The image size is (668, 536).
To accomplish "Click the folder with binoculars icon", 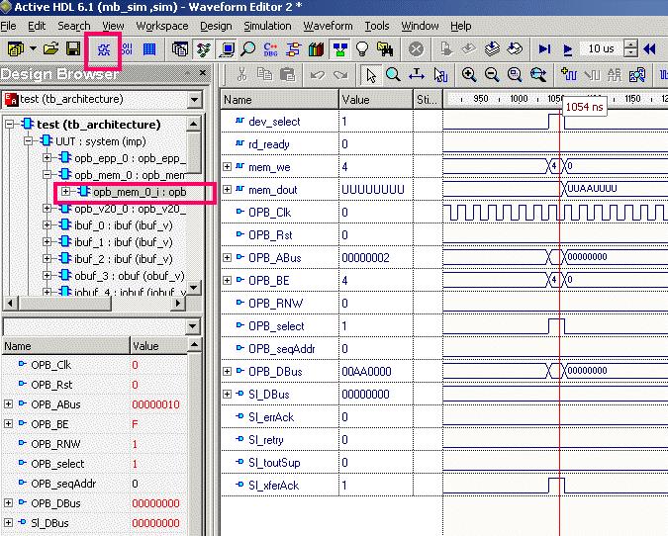I will click(385, 49).
